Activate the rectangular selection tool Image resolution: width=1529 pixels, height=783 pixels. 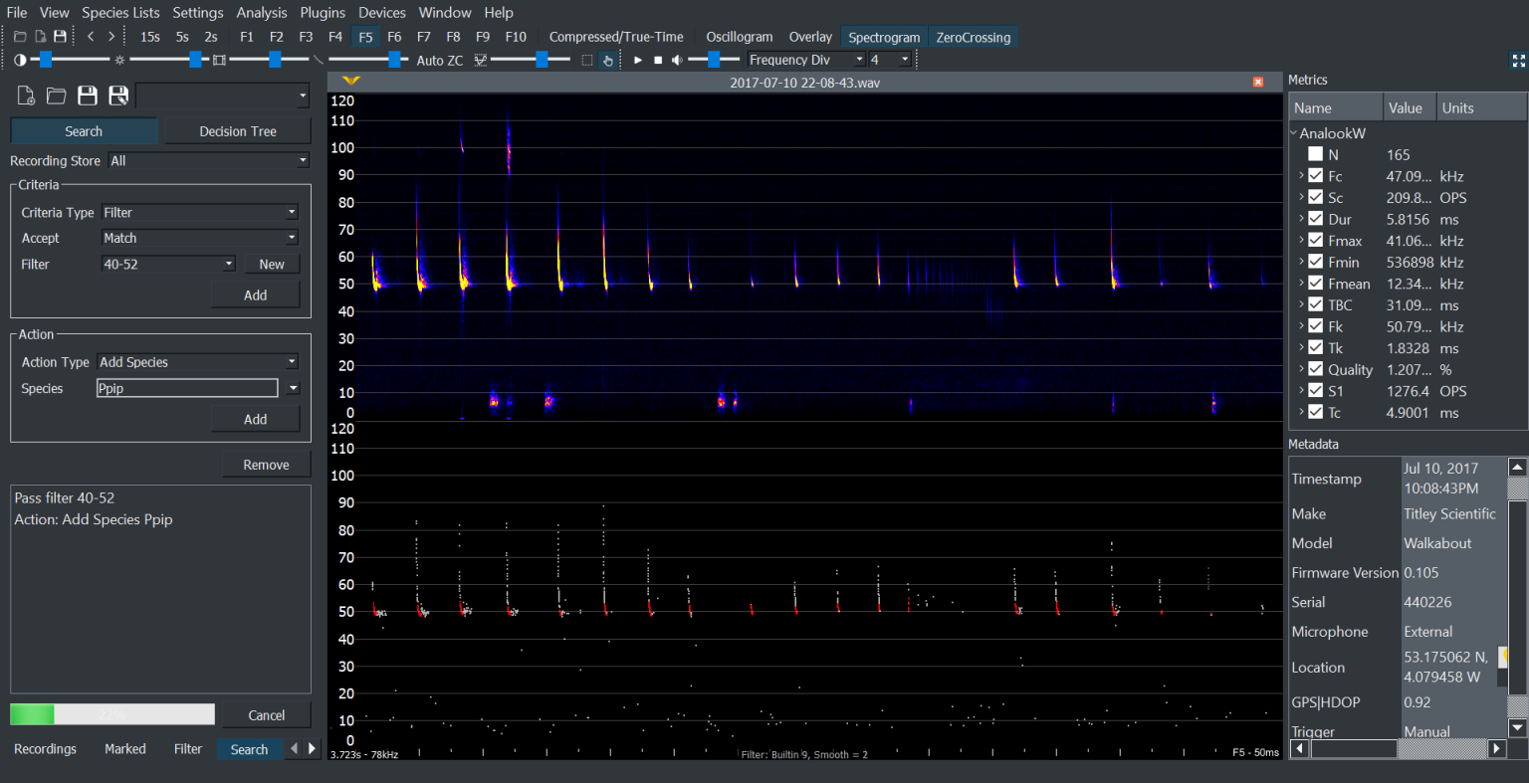coord(589,60)
